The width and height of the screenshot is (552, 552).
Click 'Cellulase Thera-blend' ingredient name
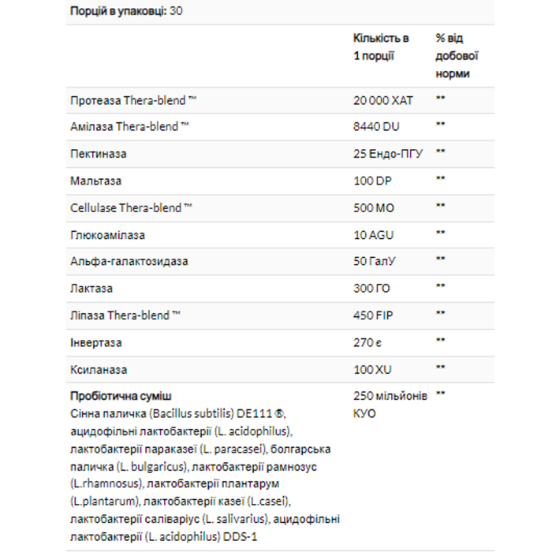click(131, 207)
